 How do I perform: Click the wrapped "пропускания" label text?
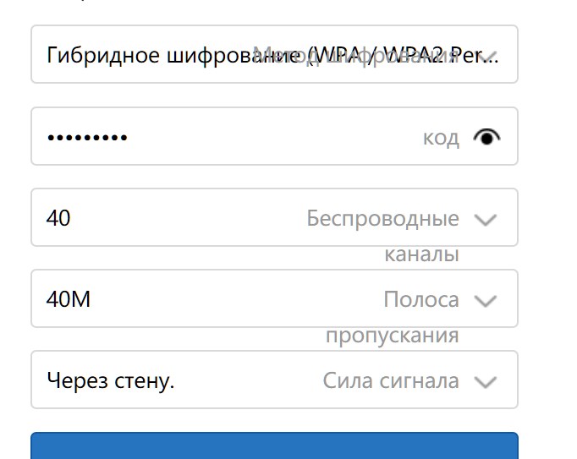pyautogui.click(x=392, y=336)
